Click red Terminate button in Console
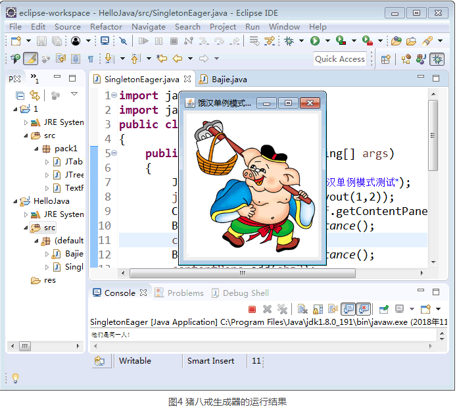The width and height of the screenshot is (457, 409). point(252,309)
